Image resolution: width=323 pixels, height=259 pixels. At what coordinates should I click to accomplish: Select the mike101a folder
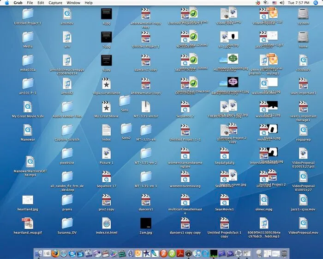(x=28, y=60)
